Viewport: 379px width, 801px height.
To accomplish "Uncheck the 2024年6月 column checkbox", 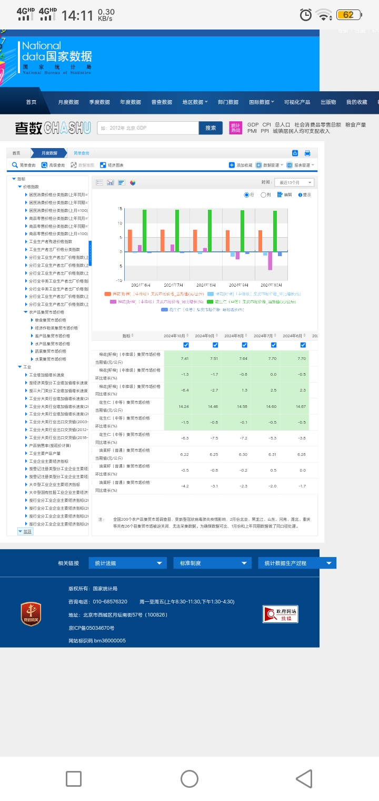I will coord(303,345).
